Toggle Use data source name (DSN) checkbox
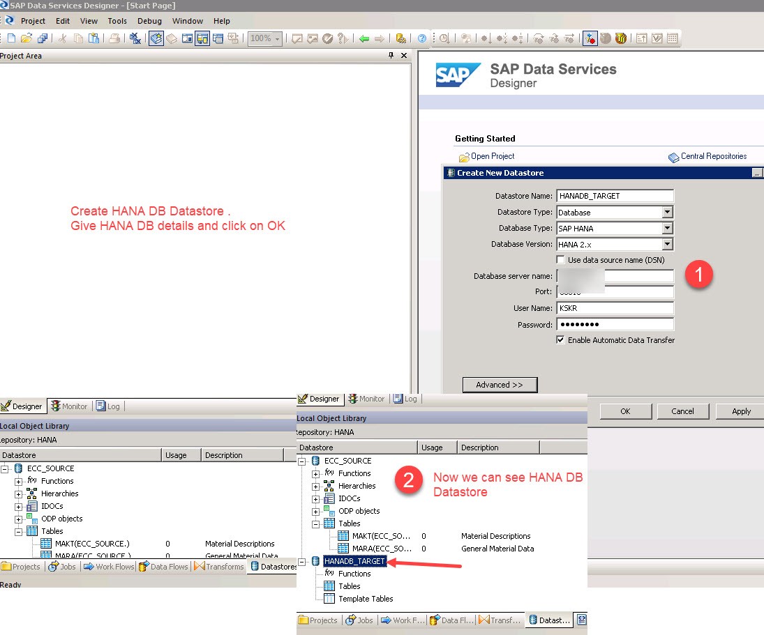This screenshot has height=635, width=764. (560, 260)
